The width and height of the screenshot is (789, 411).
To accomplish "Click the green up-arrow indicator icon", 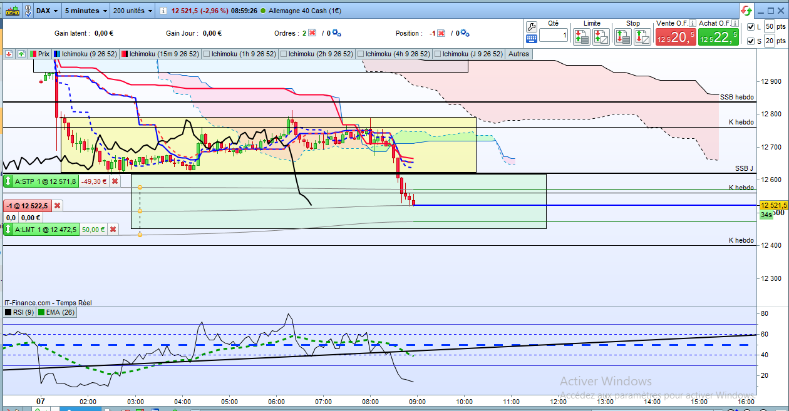I will click(21, 54).
